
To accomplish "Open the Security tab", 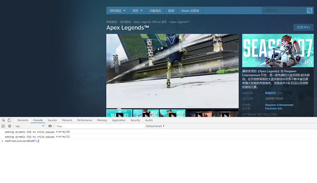I will point(135,120).
